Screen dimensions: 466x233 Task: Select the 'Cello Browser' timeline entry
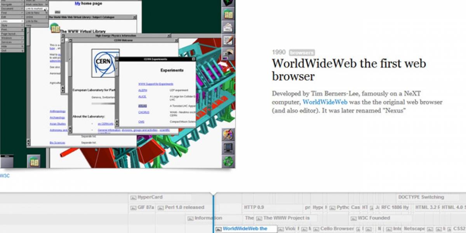tap(334, 229)
